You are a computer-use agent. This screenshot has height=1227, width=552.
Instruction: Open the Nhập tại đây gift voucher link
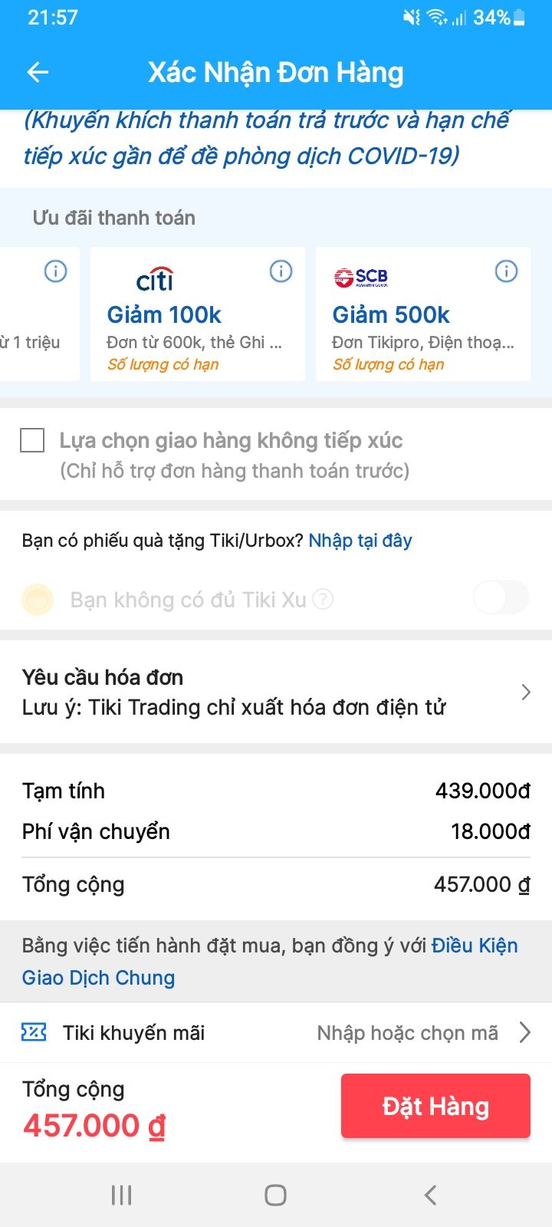point(360,541)
